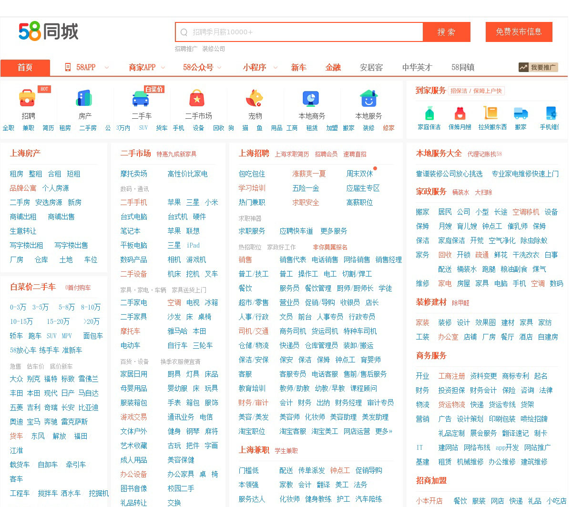Image resolution: width=572 pixels, height=507 pixels.
Task: Open the 二手市场 heading link
Action: 135,153
